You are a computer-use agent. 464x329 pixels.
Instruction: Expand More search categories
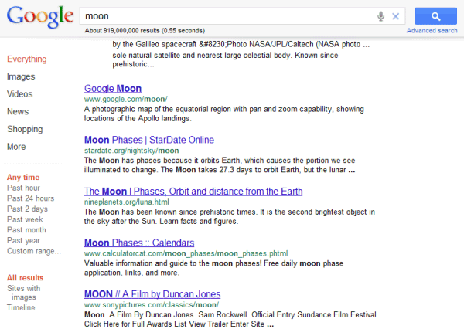16,147
